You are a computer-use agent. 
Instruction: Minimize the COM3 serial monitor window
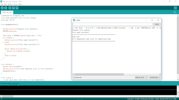pyautogui.click(x=146, y=20)
